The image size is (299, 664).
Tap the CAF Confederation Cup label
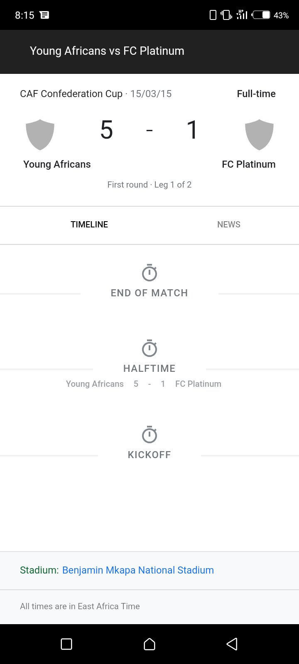pyautogui.click(x=71, y=94)
